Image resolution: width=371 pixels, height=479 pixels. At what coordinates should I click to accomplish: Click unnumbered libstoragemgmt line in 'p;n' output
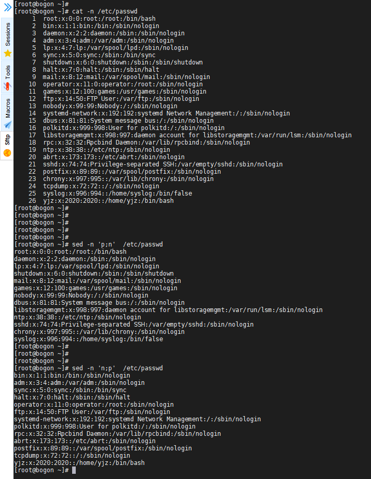[x=168, y=310]
